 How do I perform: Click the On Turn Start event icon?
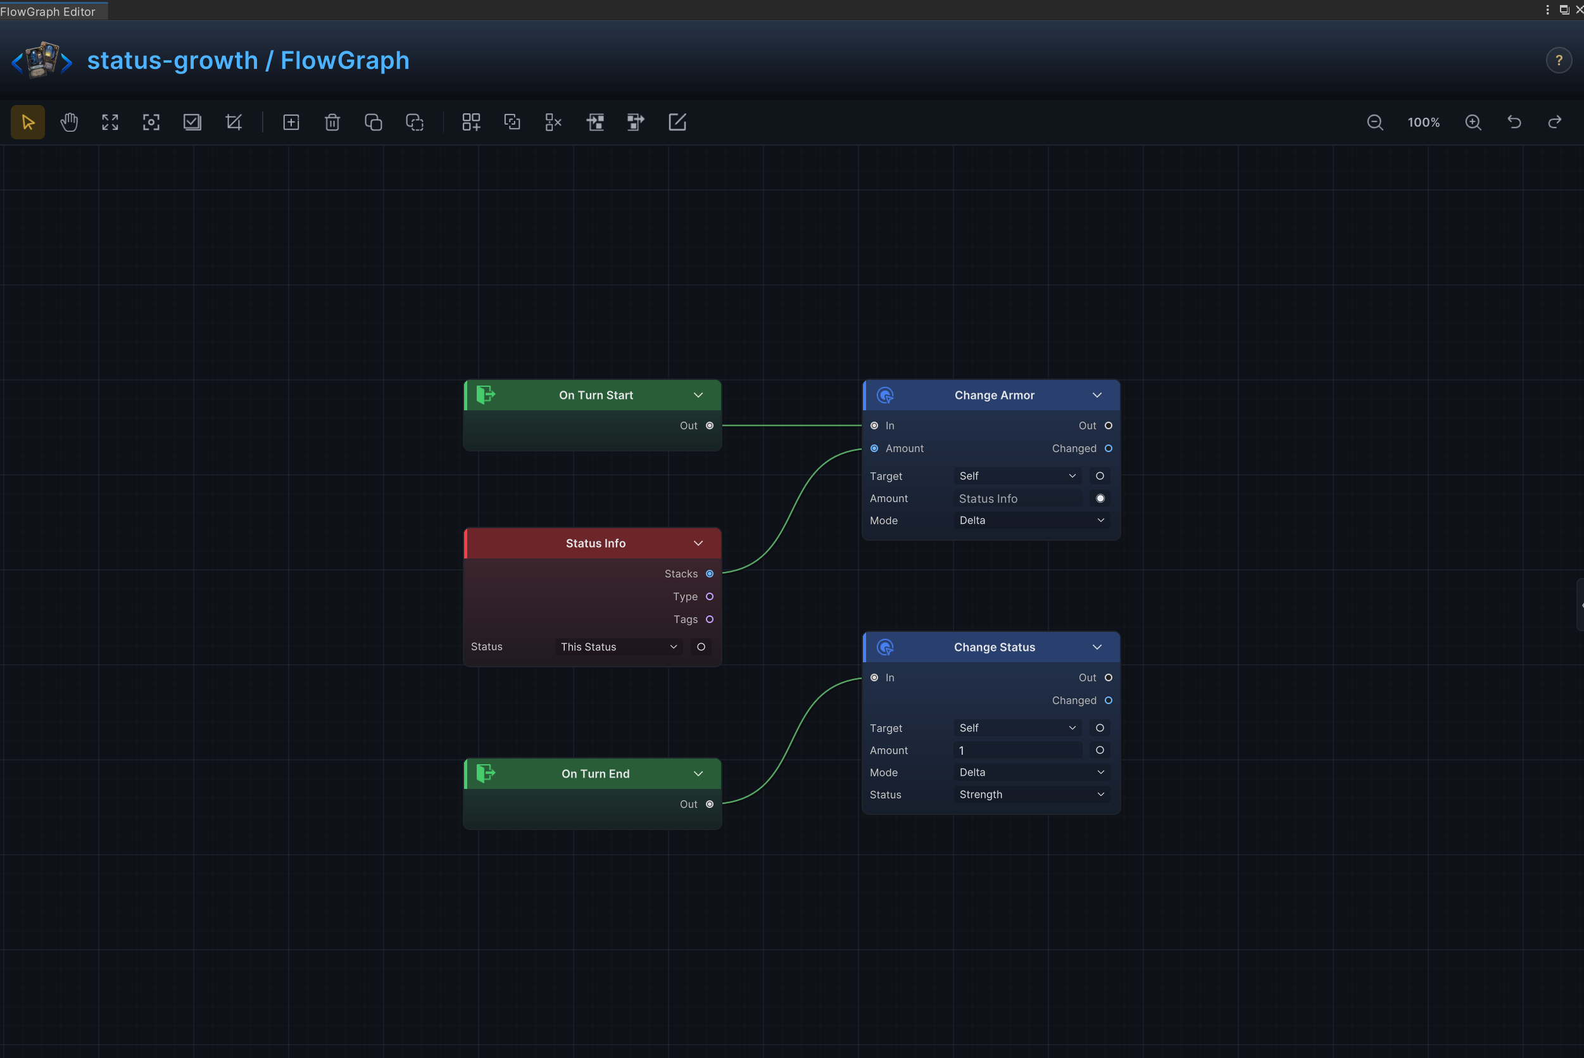click(486, 394)
